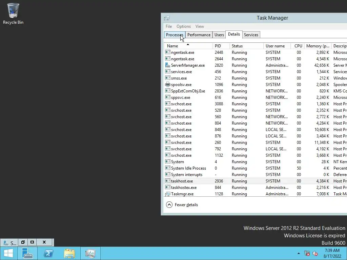This screenshot has width=347, height=260.
Task: Open the Recycle Bin desktop icon
Action: click(13, 14)
